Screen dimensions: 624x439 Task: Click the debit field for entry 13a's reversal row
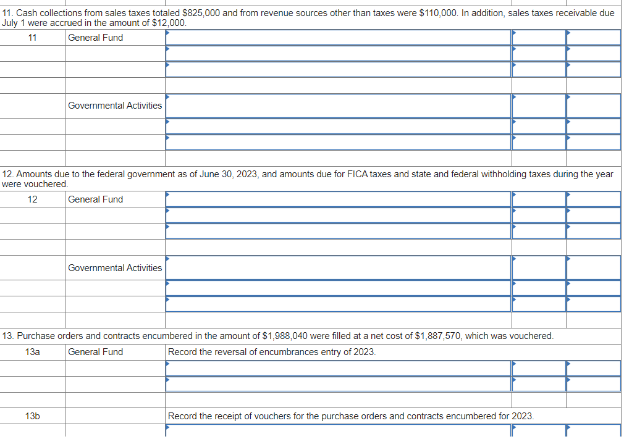[x=539, y=367]
